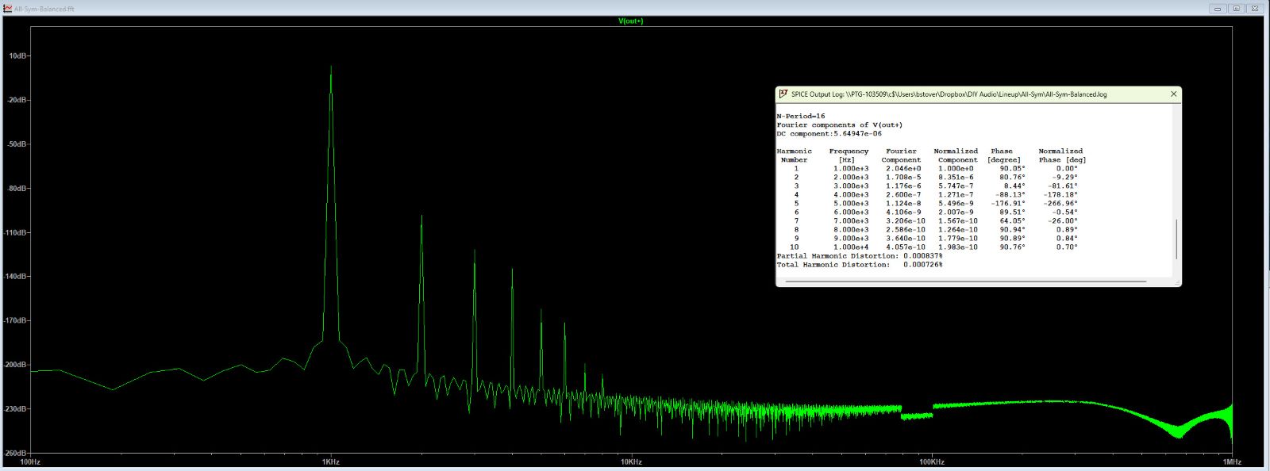This screenshot has height=471, width=1270.
Task: Click the frequency value 6.000e+3
Action: pos(851,213)
